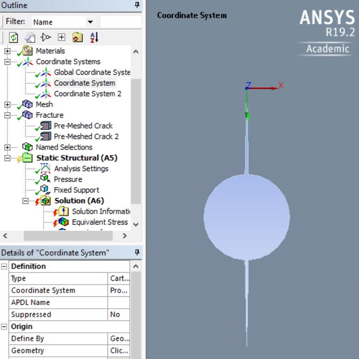This screenshot has height=359, width=359.
Task: Click the logic gate filter icon
Action: pyautogui.click(x=45, y=37)
